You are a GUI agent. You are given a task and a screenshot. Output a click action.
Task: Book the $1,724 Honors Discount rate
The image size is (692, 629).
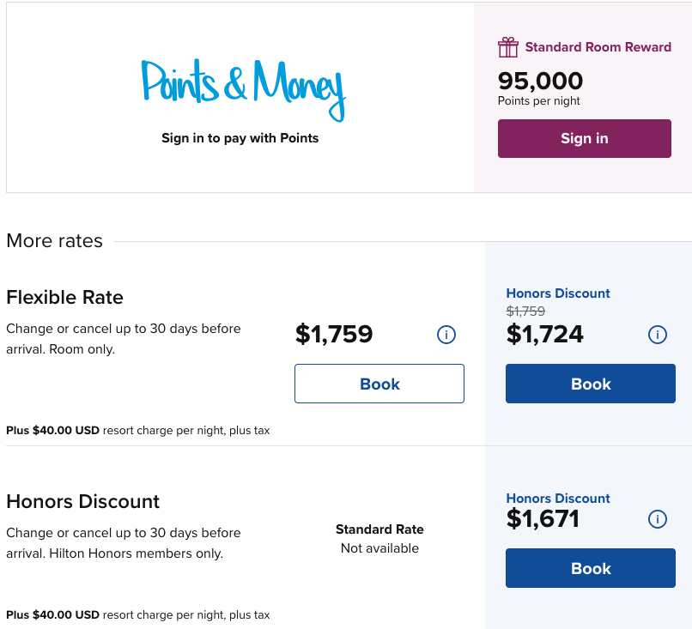click(x=591, y=384)
